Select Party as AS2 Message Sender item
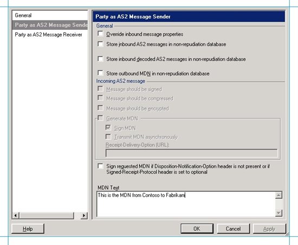The width and height of the screenshot is (298, 245). pos(50,25)
